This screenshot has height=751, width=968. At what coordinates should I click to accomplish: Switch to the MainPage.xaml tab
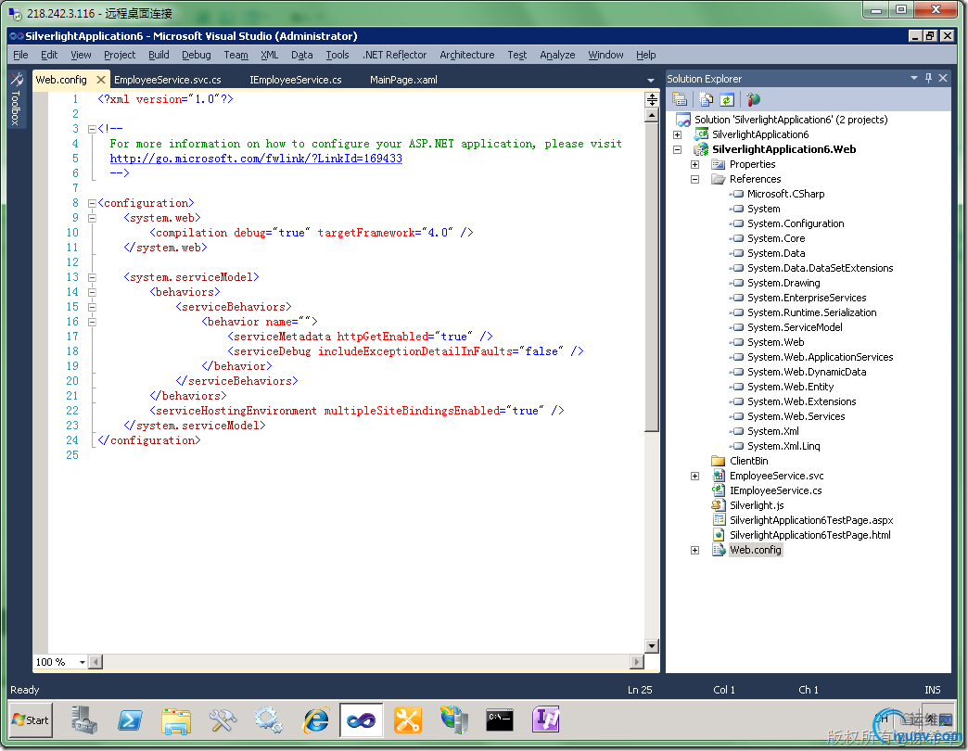pyautogui.click(x=403, y=80)
